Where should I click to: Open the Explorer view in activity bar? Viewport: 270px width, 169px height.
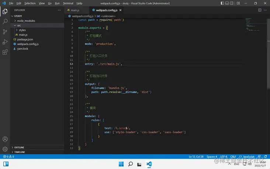(x=5, y=11)
